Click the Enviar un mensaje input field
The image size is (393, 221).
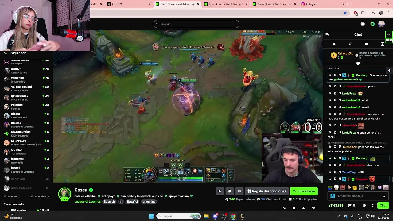pyautogui.click(x=359, y=196)
